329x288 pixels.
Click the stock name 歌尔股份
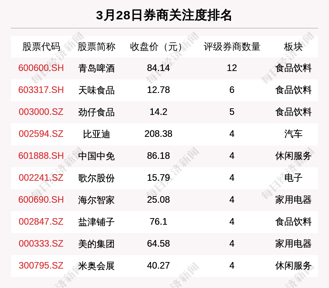pos(97,178)
